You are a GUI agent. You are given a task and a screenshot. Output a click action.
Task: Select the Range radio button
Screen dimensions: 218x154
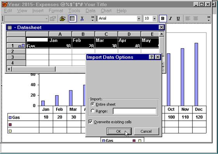click(92, 111)
